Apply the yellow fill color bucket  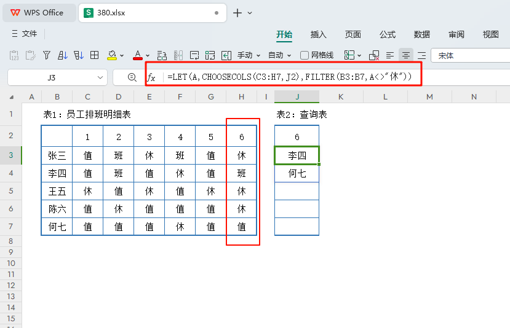click(x=112, y=55)
